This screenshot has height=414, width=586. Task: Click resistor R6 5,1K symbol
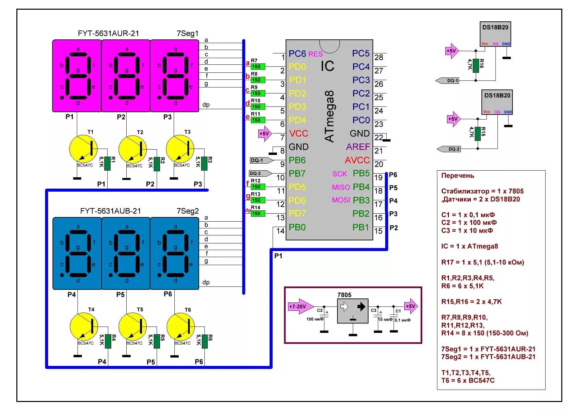(x=204, y=341)
